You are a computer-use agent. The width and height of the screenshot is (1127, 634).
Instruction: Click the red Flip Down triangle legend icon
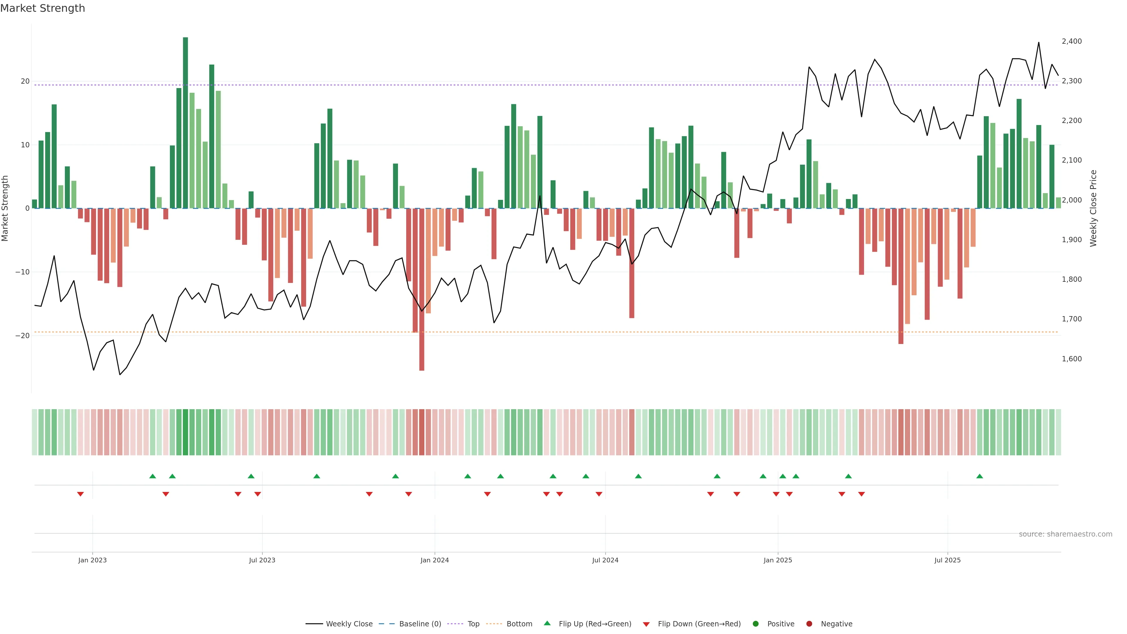[x=646, y=624]
